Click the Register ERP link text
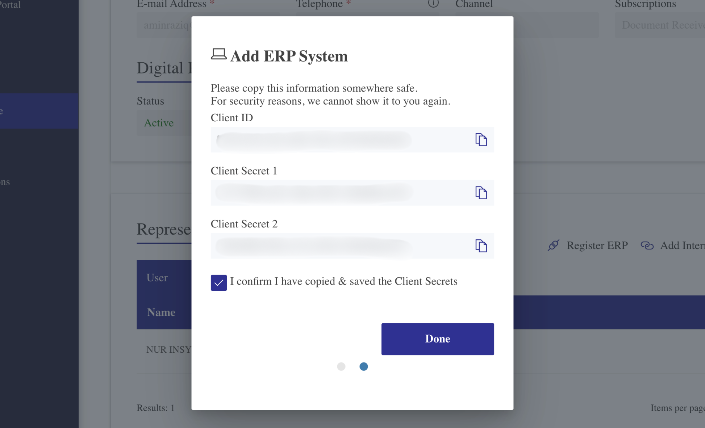This screenshot has width=705, height=428. point(597,246)
